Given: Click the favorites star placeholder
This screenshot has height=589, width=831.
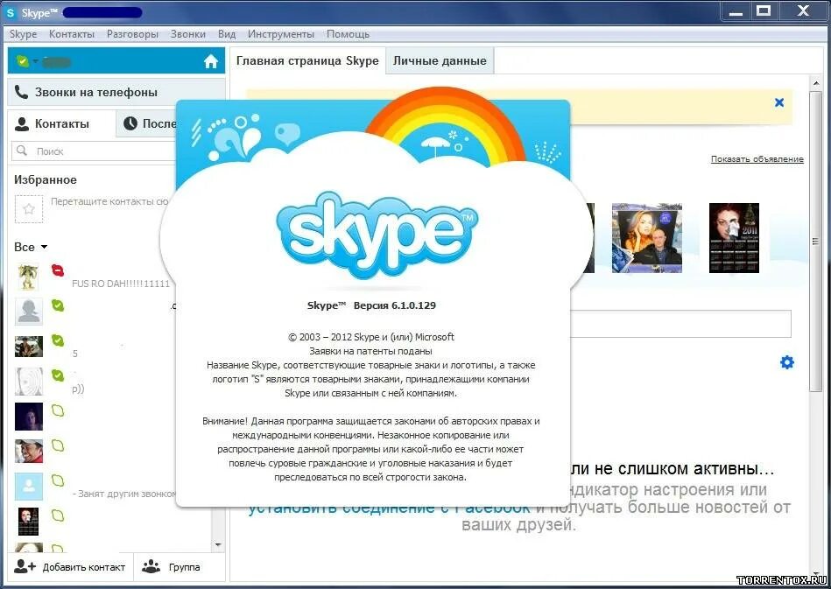Looking at the screenshot, I should pyautogui.click(x=29, y=208).
